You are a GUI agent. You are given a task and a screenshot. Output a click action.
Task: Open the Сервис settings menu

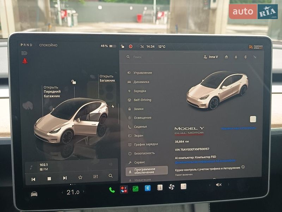click(137, 163)
